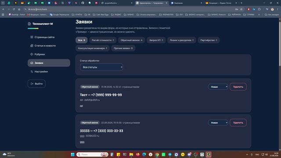Screen dimensions: 281x158
Task: Open the СТРИМЫ bookmarks folder
Action: click(x=249, y=14)
